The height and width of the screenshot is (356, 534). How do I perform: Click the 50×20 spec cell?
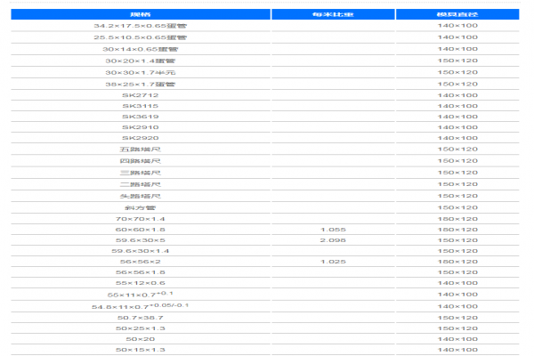tap(141, 339)
